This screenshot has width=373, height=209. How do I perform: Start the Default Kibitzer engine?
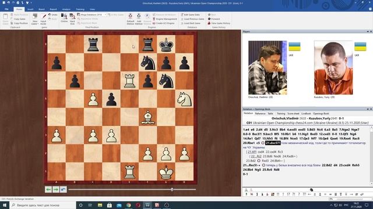[x=131, y=19]
